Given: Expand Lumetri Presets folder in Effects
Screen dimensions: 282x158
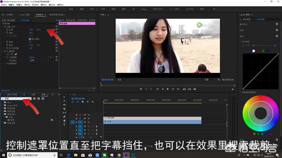Looking at the screenshot, I should pos(2,105).
